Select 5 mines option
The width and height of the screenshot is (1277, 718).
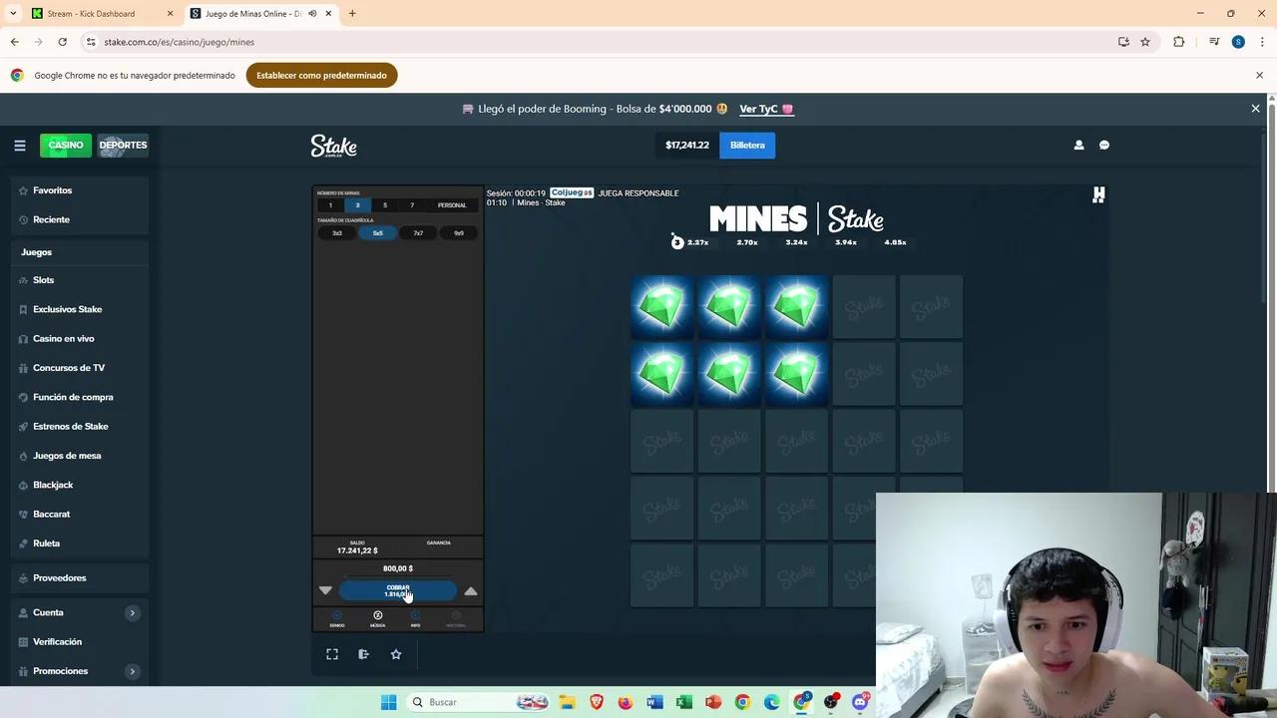coord(384,204)
